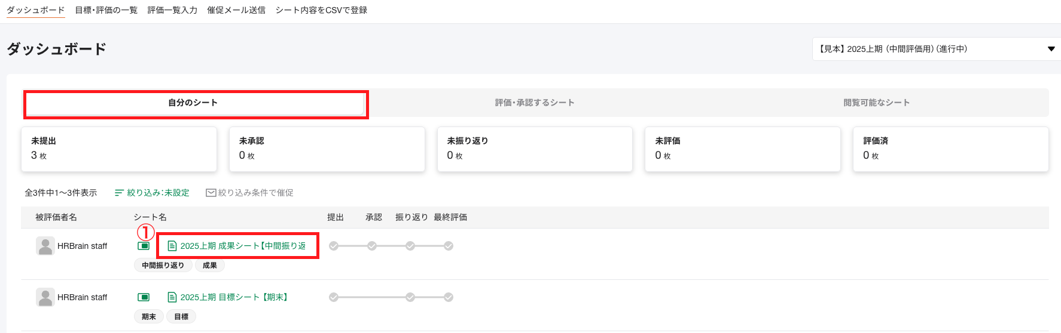
Task: Click HRBrain staff avatar in first row
Action: [x=45, y=246]
